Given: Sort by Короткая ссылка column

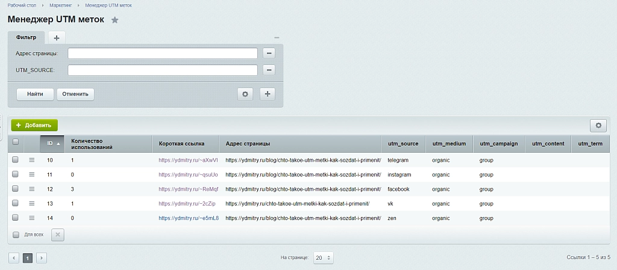Looking at the screenshot, I should point(186,144).
